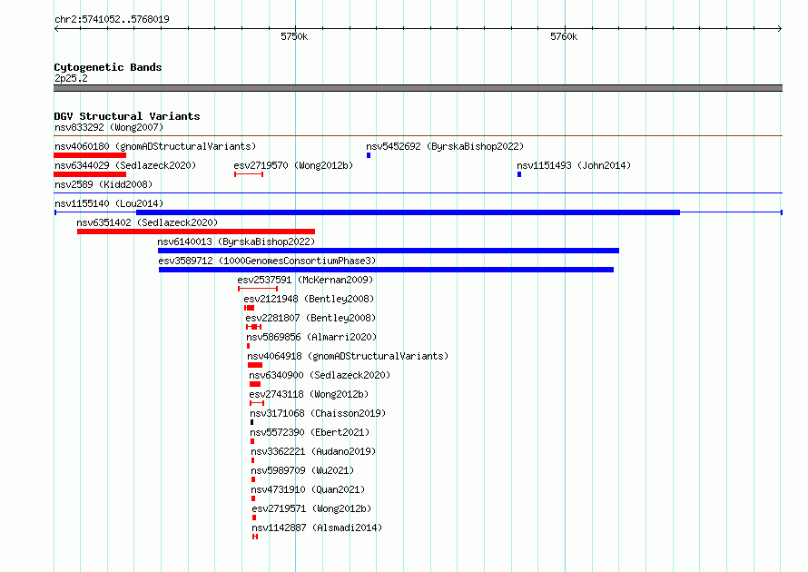808x572 pixels.
Task: Click nsv2589 (Kidd2008) label
Action: (x=103, y=184)
